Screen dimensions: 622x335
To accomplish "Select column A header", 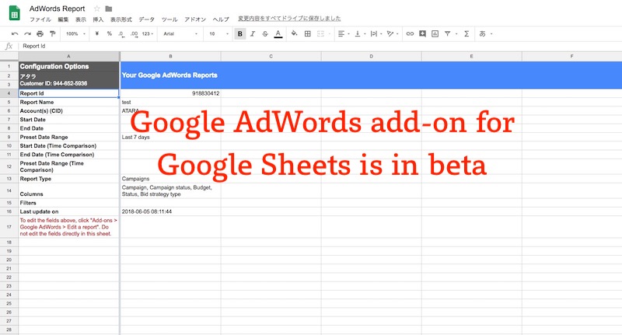I will (68, 56).
